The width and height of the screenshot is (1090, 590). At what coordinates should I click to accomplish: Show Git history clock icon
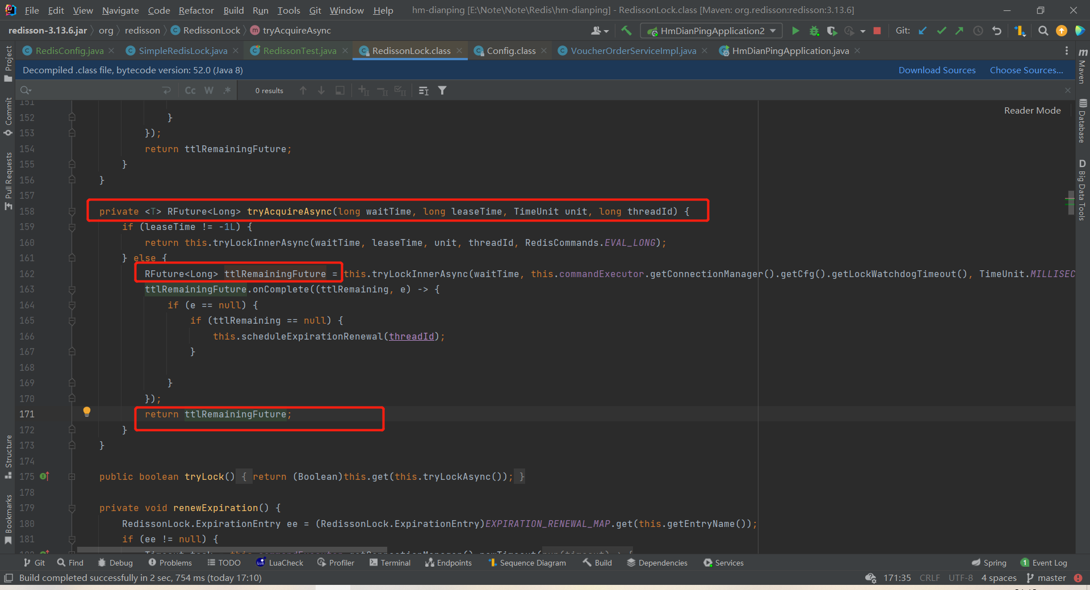[978, 31]
